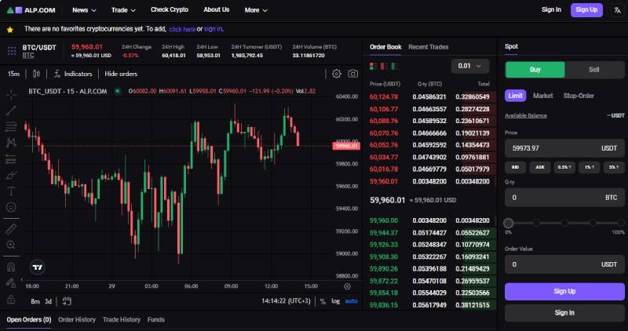Toggle auto scale on the chart
Image resolution: width=628 pixels, height=331 pixels.
click(351, 301)
